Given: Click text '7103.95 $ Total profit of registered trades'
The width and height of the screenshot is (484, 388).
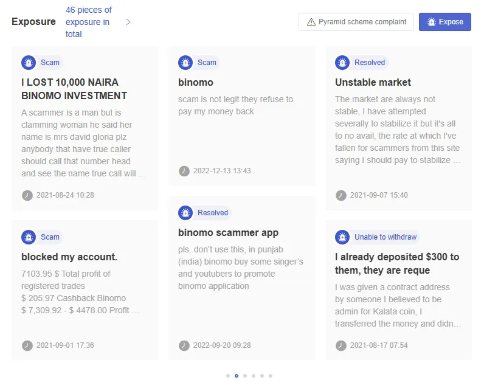Looking at the screenshot, I should pos(66,280).
